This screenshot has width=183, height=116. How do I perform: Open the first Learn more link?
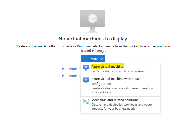(x=70, y=69)
